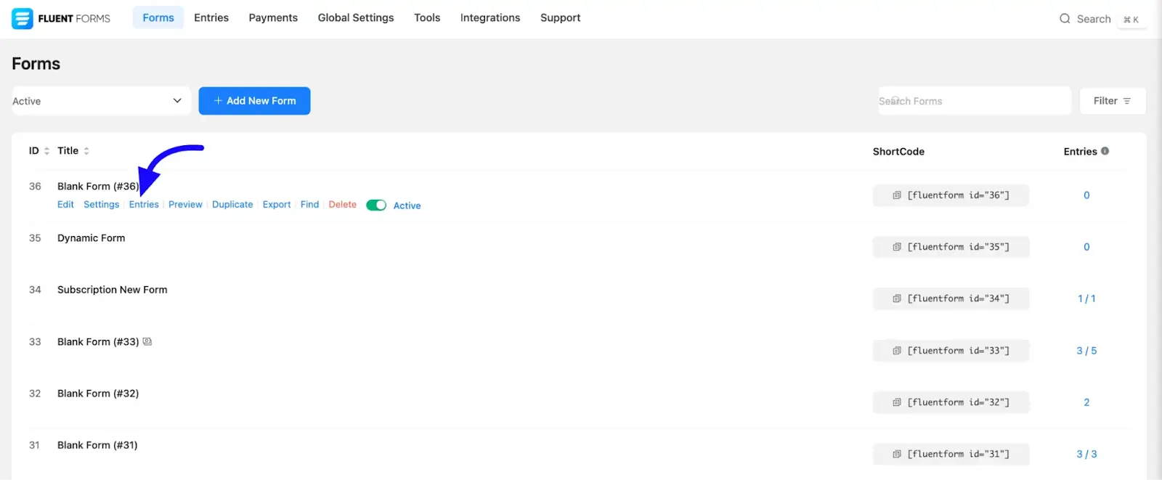Click copy icon for shortcode id 32
The width and height of the screenshot is (1162, 480).
(897, 402)
